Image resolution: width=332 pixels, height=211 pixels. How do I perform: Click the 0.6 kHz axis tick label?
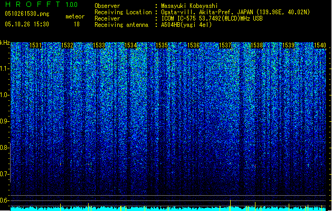tap(4, 200)
